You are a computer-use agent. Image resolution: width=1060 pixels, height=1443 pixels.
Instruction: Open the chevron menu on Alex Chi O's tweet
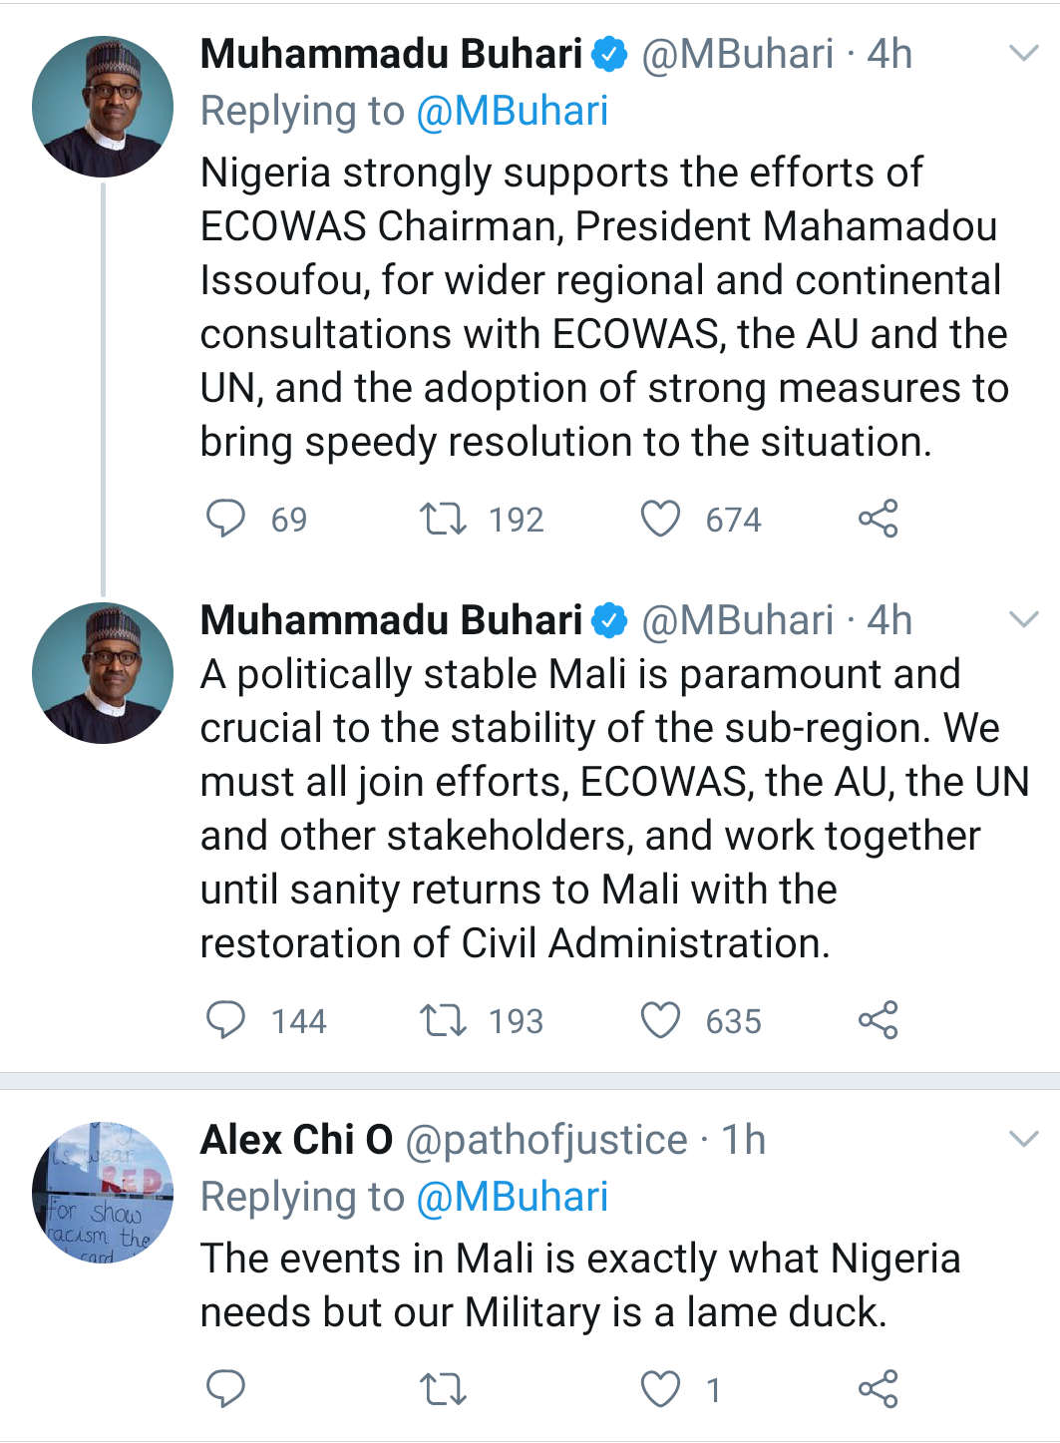pos(1024,1139)
